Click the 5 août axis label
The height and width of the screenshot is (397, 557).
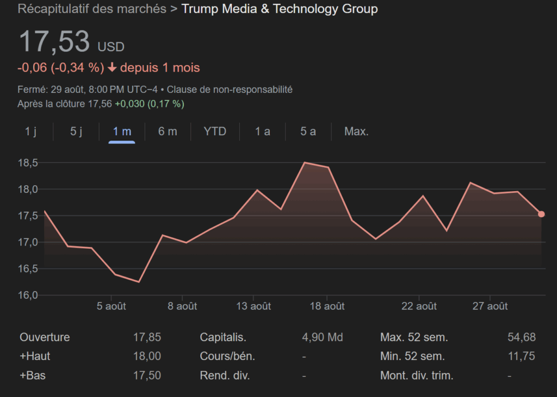tap(111, 306)
